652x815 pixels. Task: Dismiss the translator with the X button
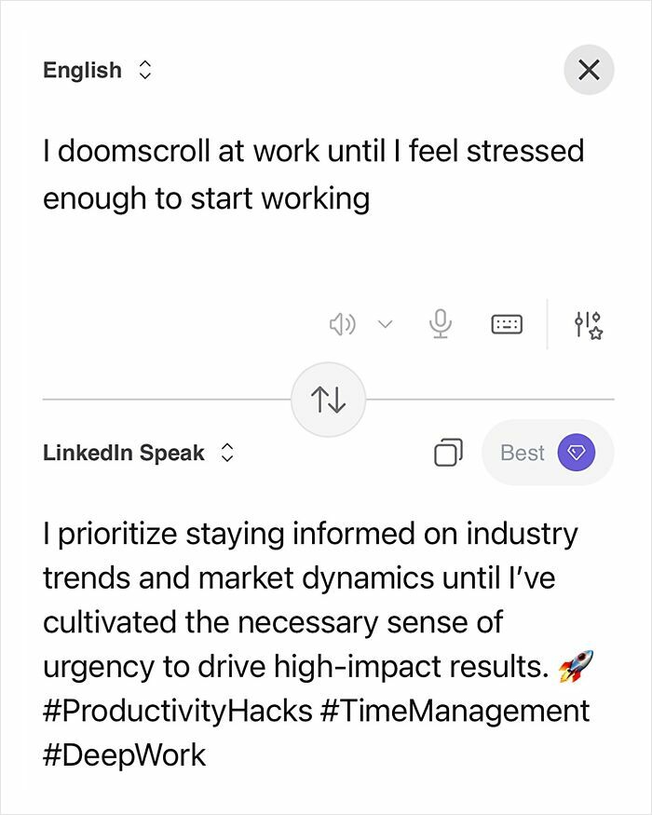pyautogui.click(x=589, y=70)
